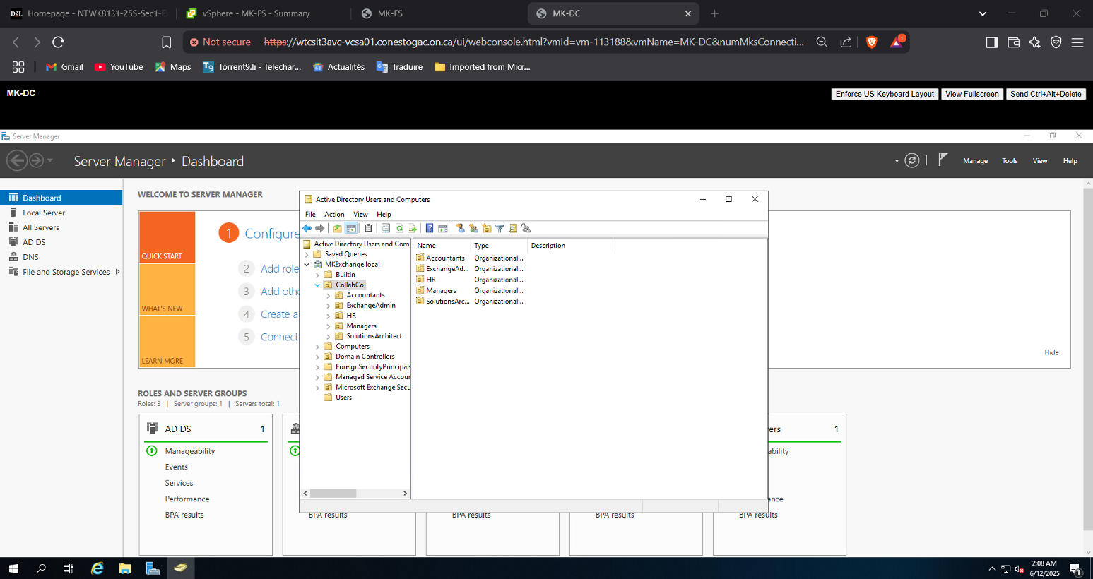Open Help using the question mark toolbar icon
This screenshot has height=579, width=1093.
[428, 227]
